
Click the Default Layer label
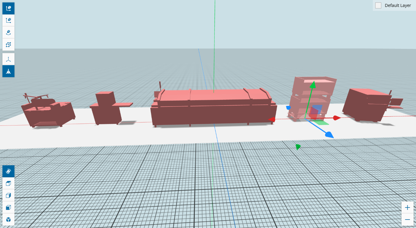click(x=398, y=5)
